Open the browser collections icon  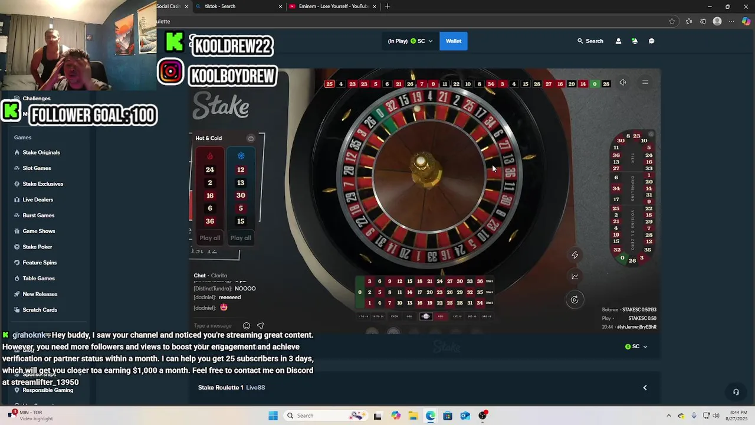[703, 21]
